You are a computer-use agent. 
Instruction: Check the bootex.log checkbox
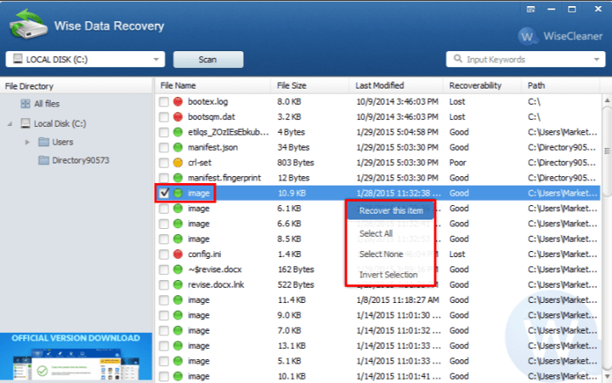(164, 101)
